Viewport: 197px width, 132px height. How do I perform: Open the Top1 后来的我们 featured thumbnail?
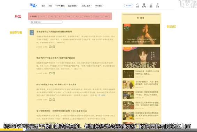click(x=141, y=34)
